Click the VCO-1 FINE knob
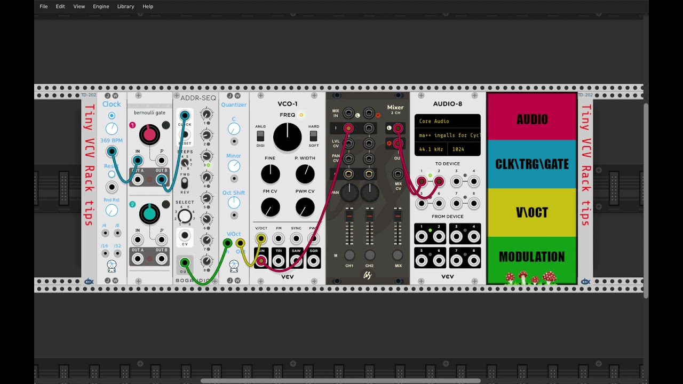The width and height of the screenshot is (683, 384). tap(271, 174)
